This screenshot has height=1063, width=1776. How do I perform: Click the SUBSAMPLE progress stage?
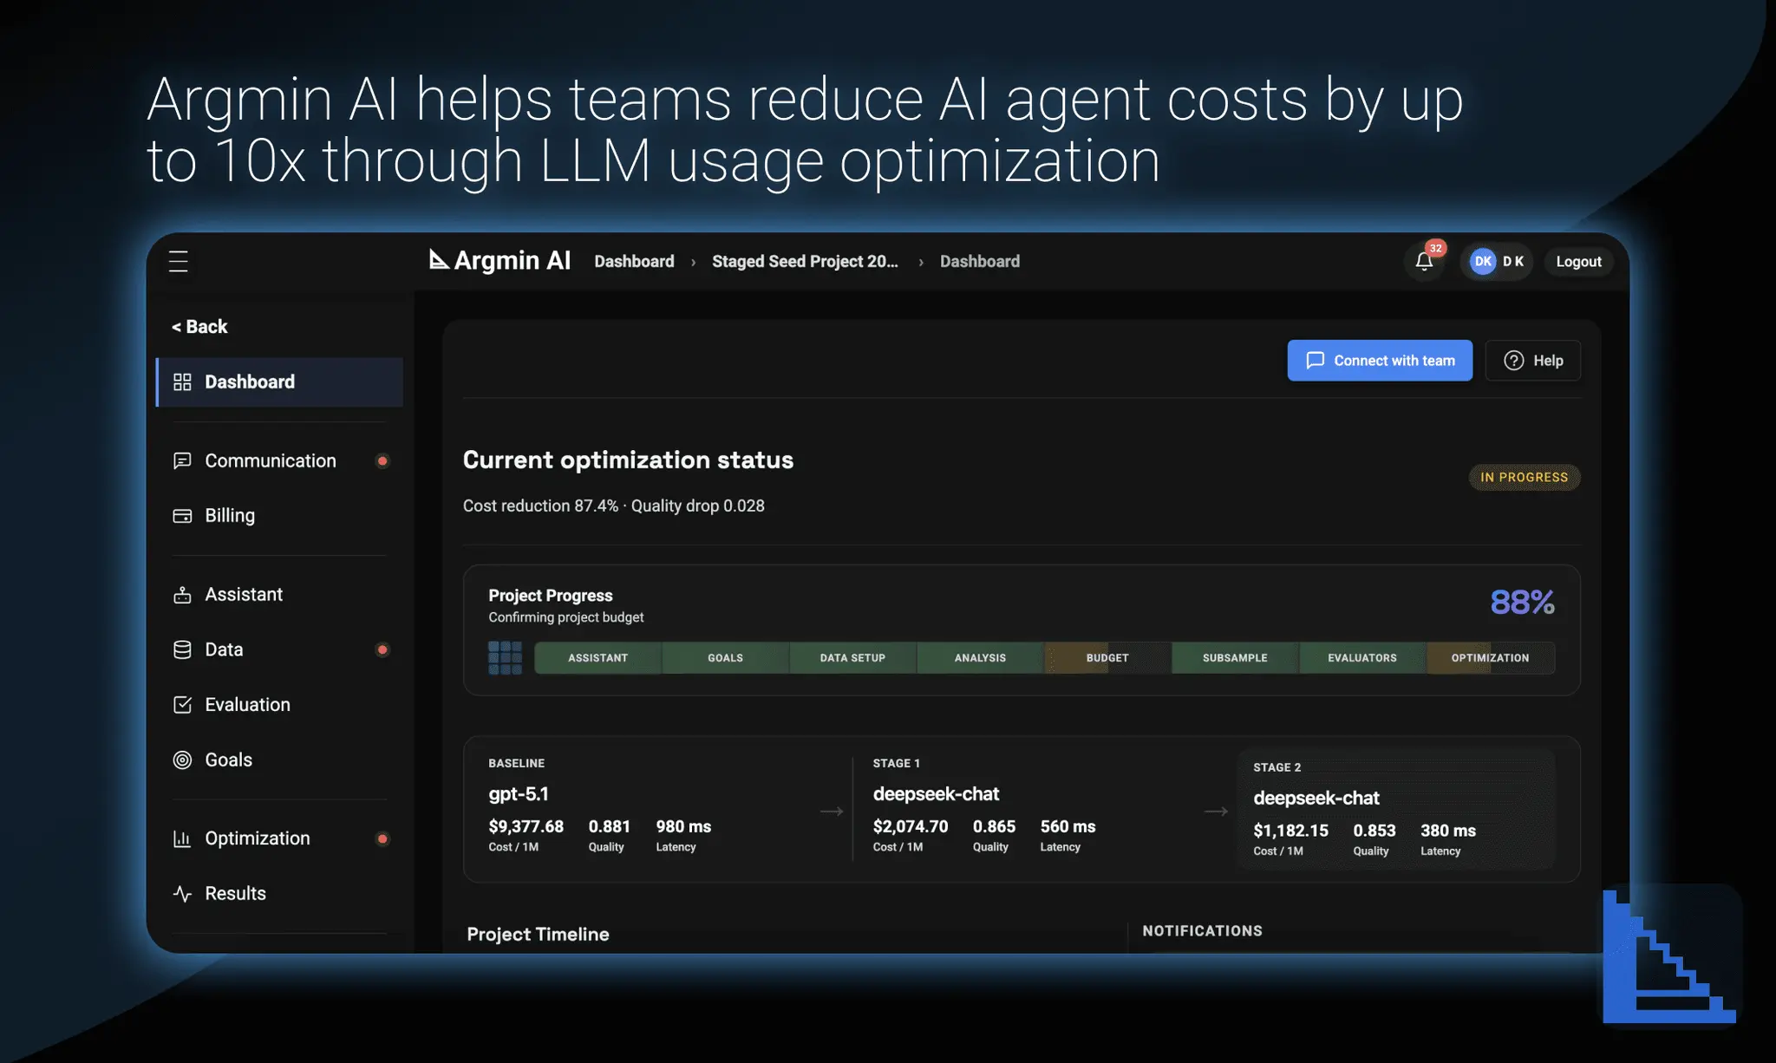click(1235, 658)
